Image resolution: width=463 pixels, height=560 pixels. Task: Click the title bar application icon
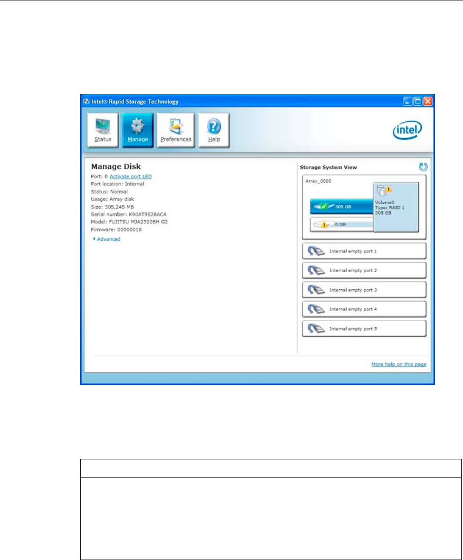point(85,101)
